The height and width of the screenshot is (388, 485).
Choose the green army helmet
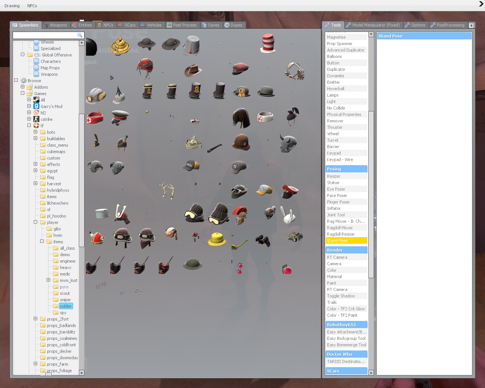click(x=192, y=264)
